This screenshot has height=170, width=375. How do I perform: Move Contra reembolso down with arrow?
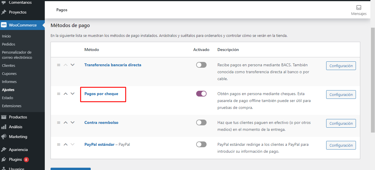click(73, 122)
